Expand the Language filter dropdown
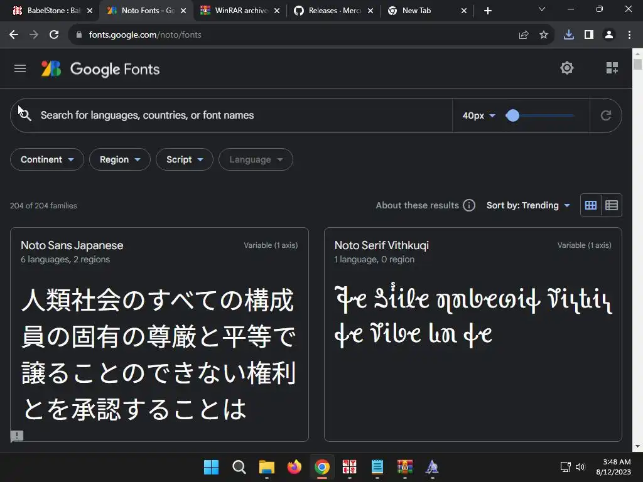643x482 pixels. point(256,159)
